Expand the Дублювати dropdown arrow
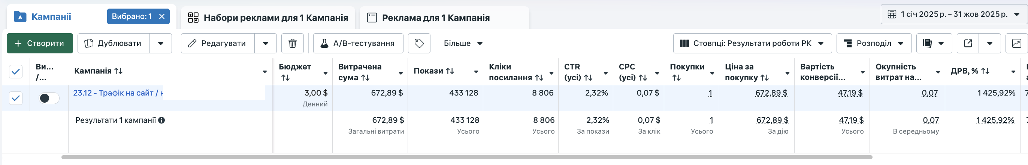Screen dimensions: 1028x165 point(161,43)
